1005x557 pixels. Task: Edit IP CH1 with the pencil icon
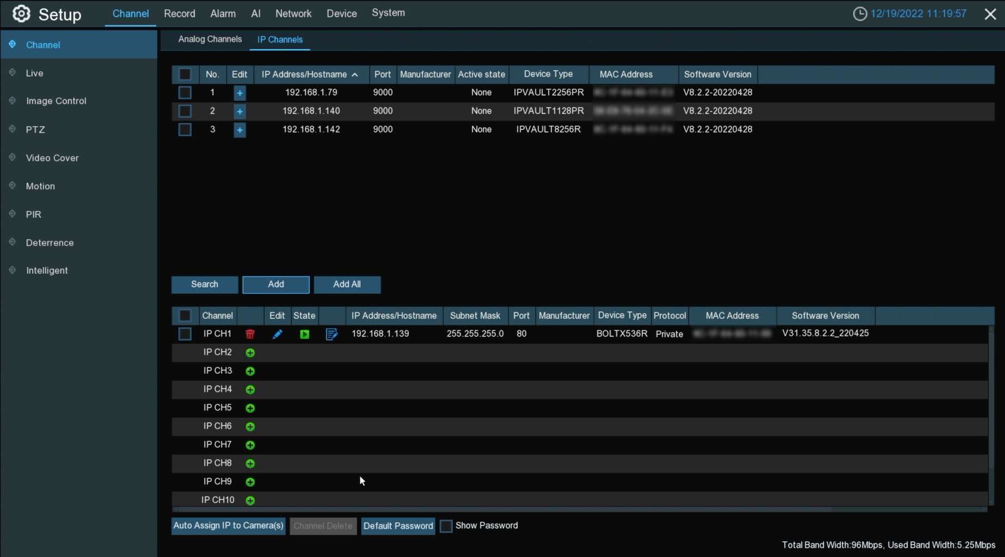[x=277, y=334]
